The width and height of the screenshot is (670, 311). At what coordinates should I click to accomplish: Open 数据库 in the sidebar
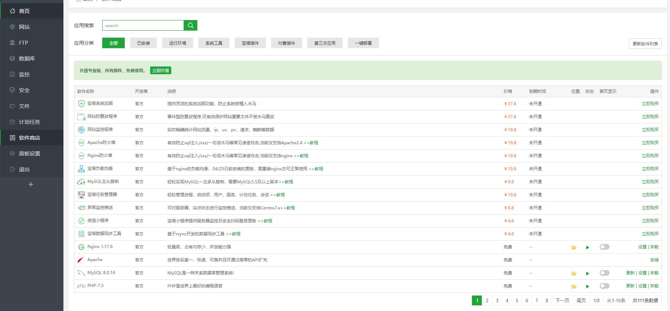pyautogui.click(x=32, y=58)
